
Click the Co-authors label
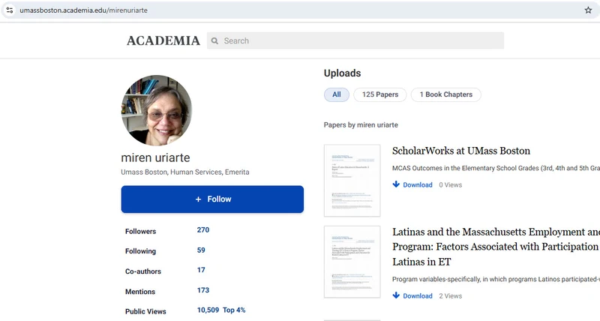(x=143, y=271)
